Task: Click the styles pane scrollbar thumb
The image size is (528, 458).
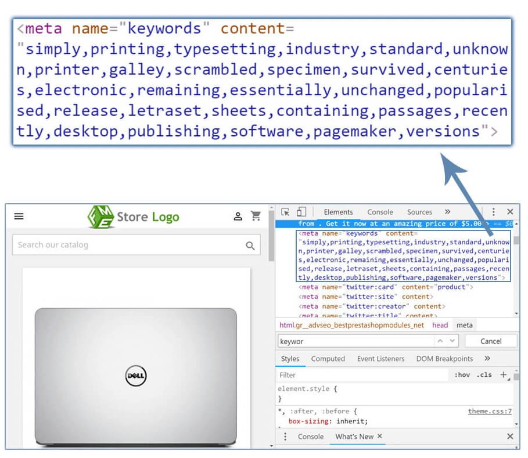Action: [x=516, y=376]
